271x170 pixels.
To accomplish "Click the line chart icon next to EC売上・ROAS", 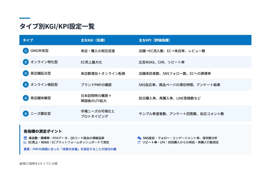I will 25,142.
